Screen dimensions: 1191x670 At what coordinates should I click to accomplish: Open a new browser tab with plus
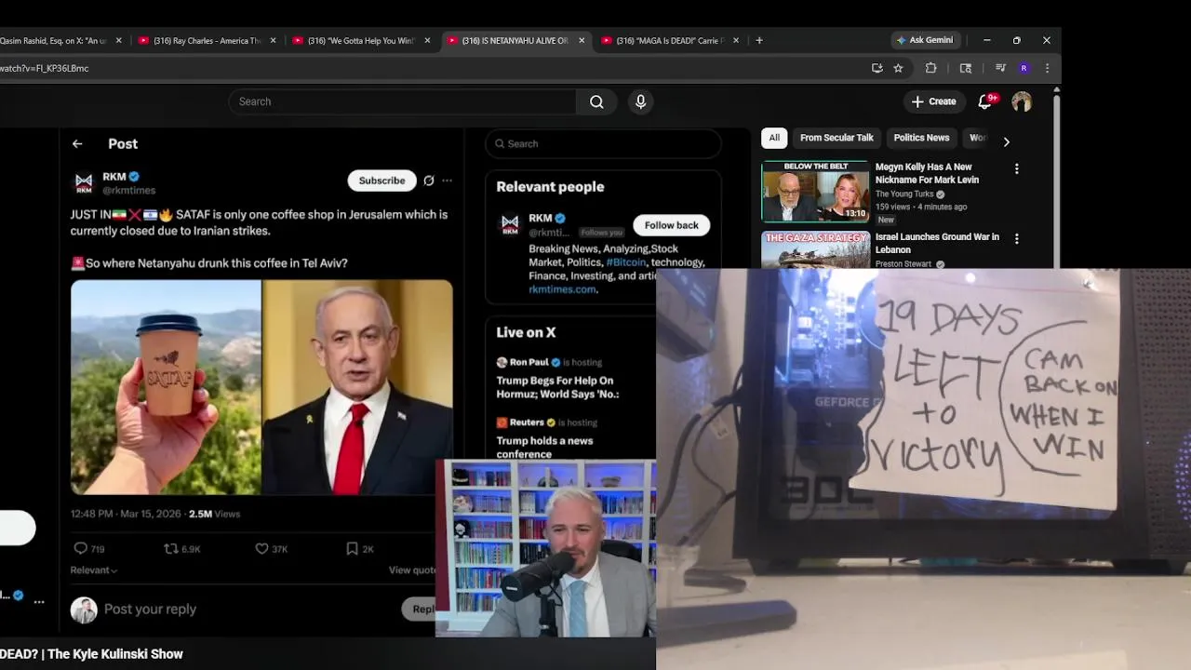[x=759, y=40]
